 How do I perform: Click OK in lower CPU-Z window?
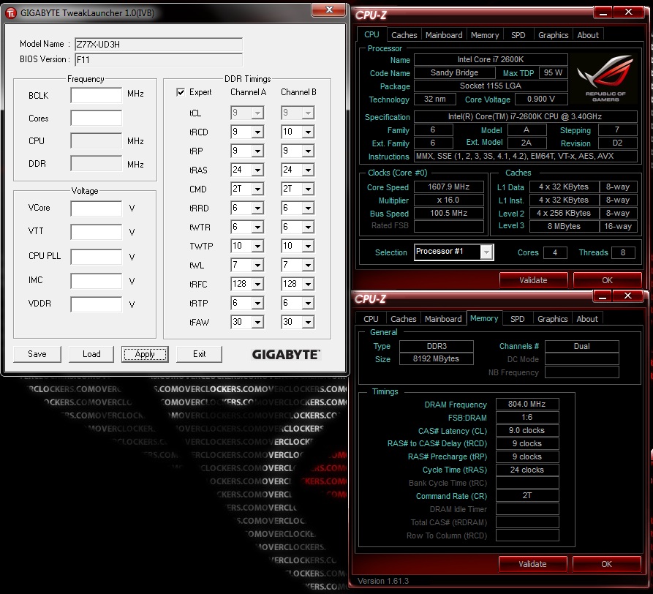[x=606, y=564]
